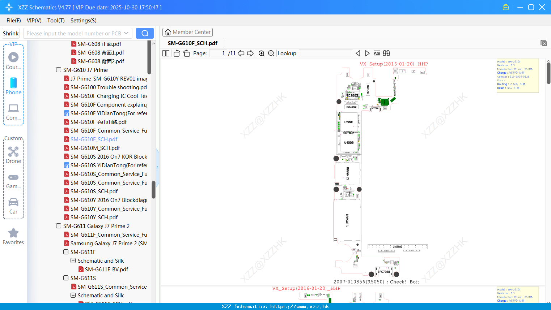Open the Settings(S) menu

(x=84, y=21)
